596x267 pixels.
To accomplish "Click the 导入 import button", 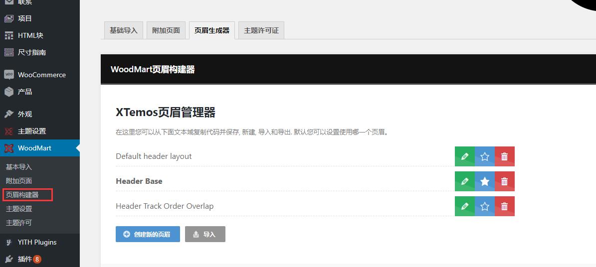I will [205, 234].
